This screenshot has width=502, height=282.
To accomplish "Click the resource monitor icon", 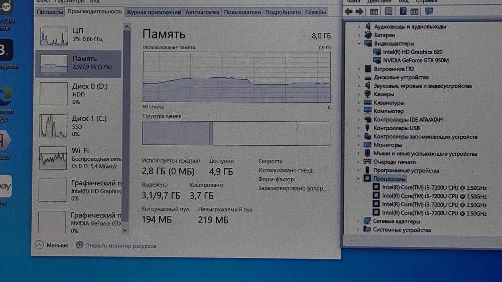I will [x=79, y=245].
